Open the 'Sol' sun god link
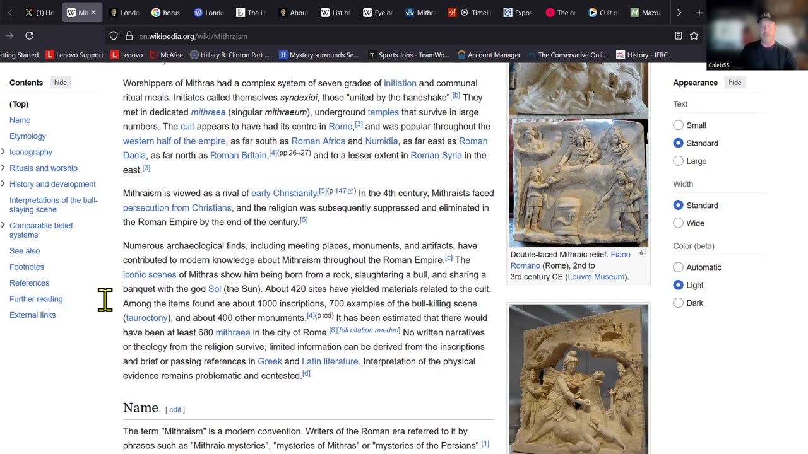The image size is (808, 454). click(215, 289)
